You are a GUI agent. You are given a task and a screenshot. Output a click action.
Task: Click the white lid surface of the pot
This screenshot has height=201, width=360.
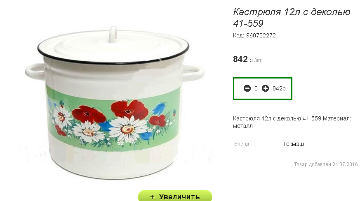click(x=114, y=48)
